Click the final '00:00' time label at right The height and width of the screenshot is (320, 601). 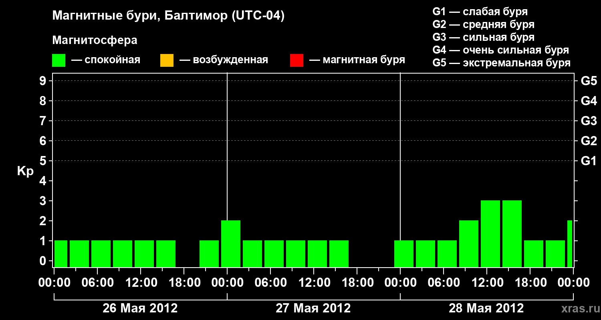(573, 283)
